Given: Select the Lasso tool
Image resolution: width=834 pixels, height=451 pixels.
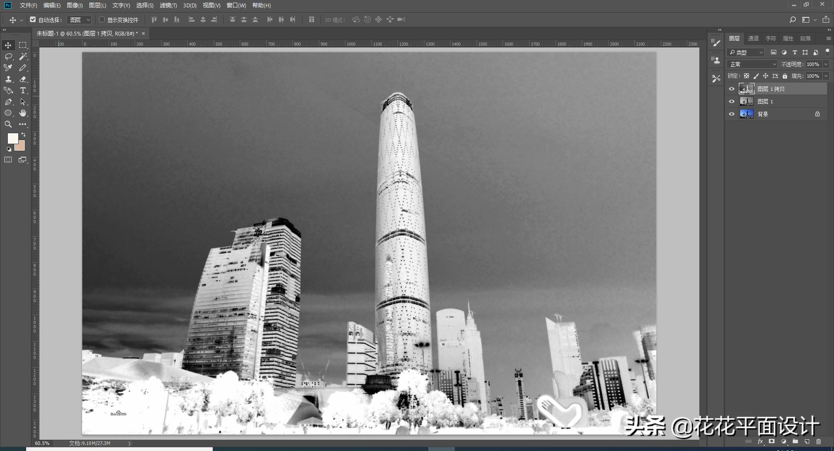Looking at the screenshot, I should point(8,56).
